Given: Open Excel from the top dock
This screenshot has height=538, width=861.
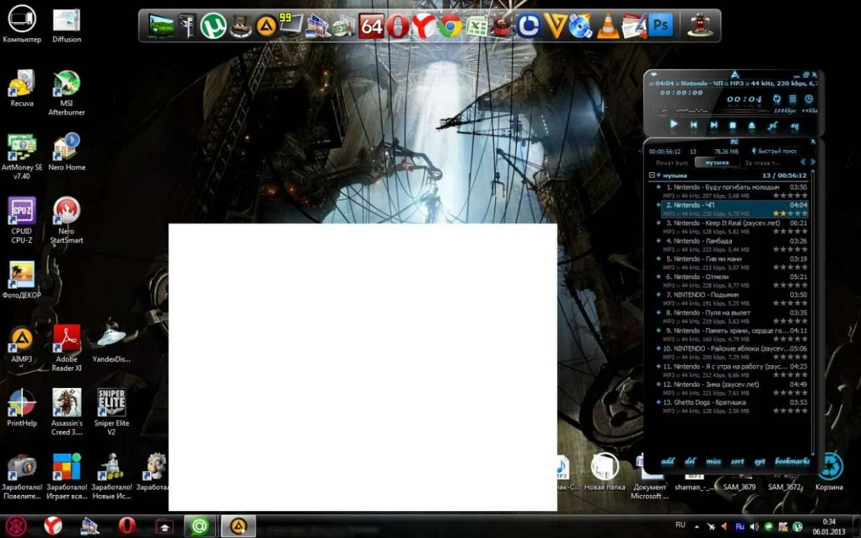Looking at the screenshot, I should pos(476,26).
